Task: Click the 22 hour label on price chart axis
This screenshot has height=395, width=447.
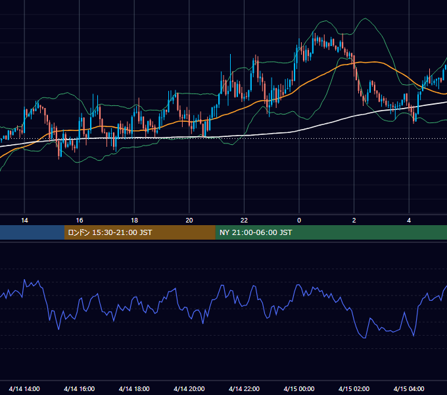Action: point(245,221)
